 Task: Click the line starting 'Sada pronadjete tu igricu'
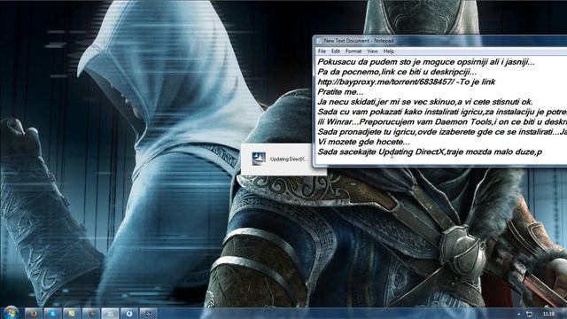tap(442, 132)
